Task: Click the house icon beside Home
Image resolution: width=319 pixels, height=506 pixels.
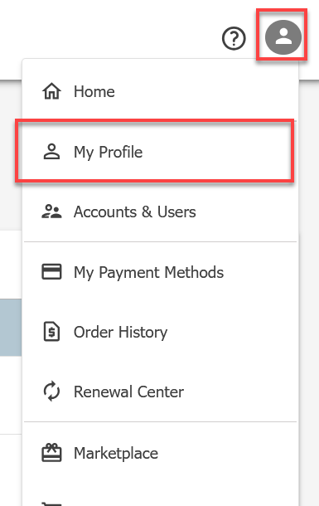Action: pos(51,91)
